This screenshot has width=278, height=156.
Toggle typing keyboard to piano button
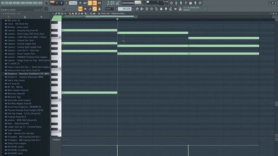coord(80,9)
